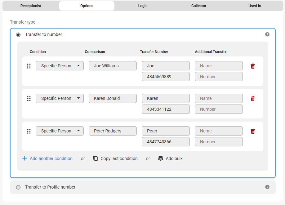The height and width of the screenshot is (205, 285).
Task: Click drag handle for Peter Rodgers row
Action: [x=29, y=131]
